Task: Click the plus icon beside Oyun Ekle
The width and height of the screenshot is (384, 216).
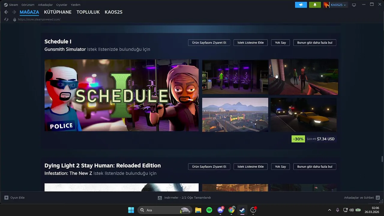Action: point(6,198)
